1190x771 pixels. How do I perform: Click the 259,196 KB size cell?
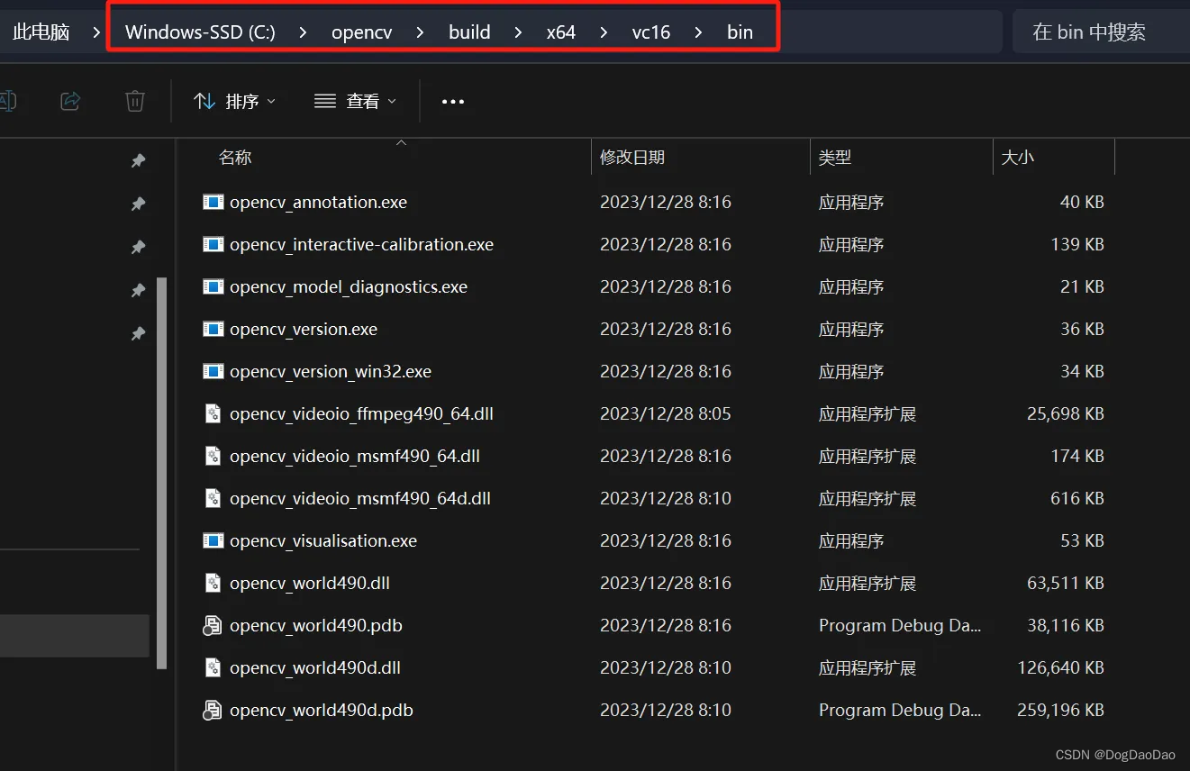tap(1060, 711)
